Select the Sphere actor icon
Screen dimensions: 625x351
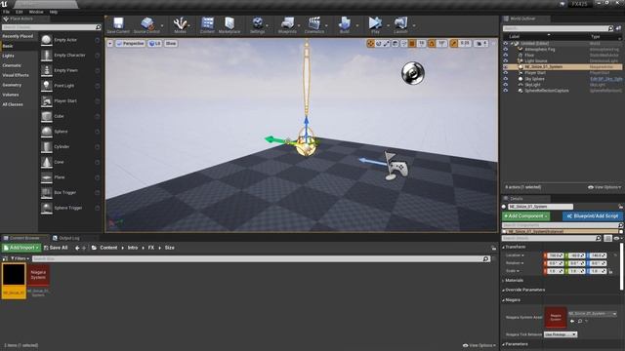point(47,132)
